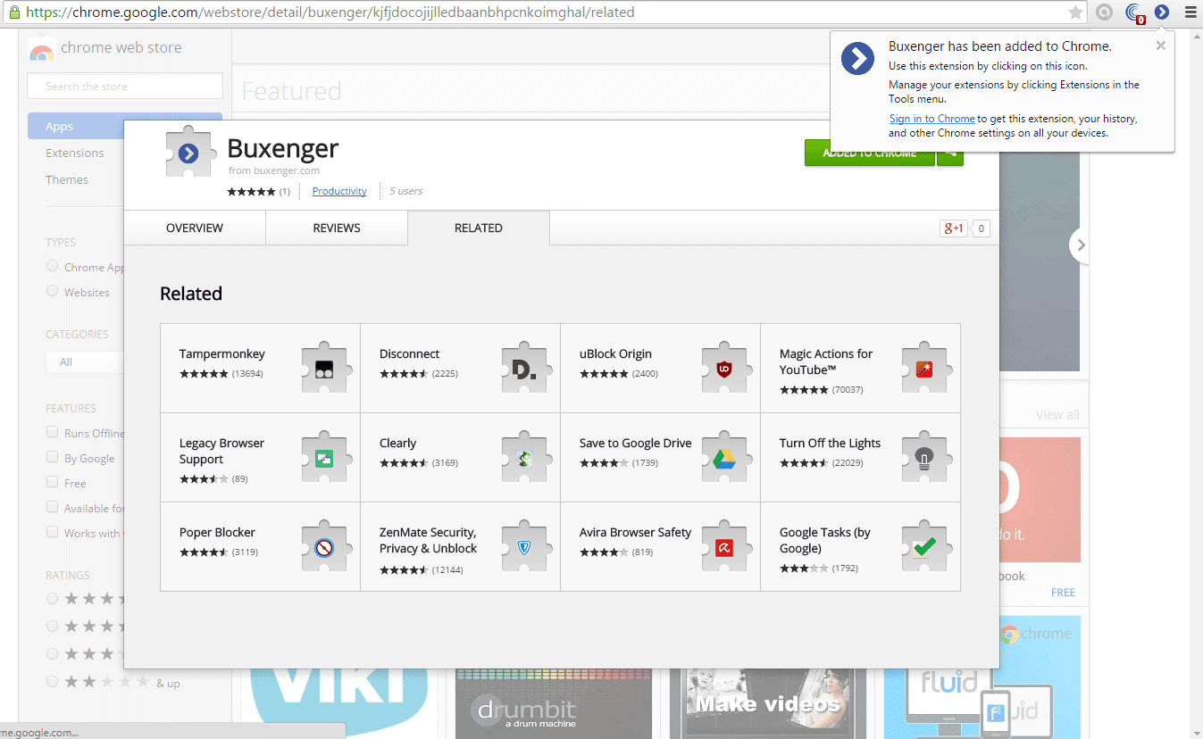Click the Tampermonkey title text

tap(222, 353)
